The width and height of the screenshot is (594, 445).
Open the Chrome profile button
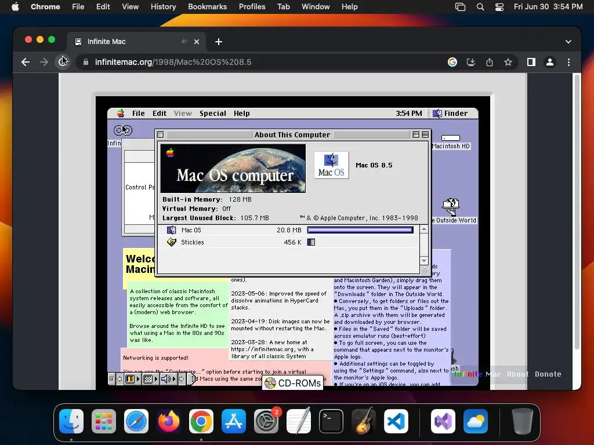point(550,62)
